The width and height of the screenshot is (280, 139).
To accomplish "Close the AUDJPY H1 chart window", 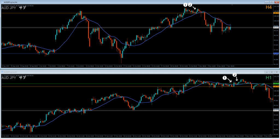I will pos(276,72).
